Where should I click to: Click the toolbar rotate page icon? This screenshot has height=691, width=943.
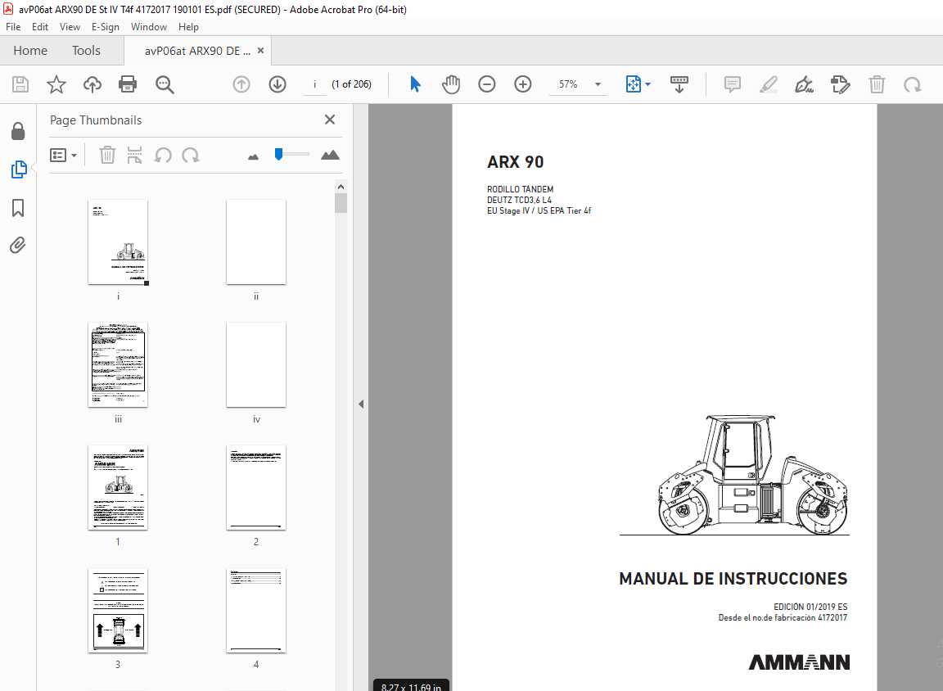913,85
